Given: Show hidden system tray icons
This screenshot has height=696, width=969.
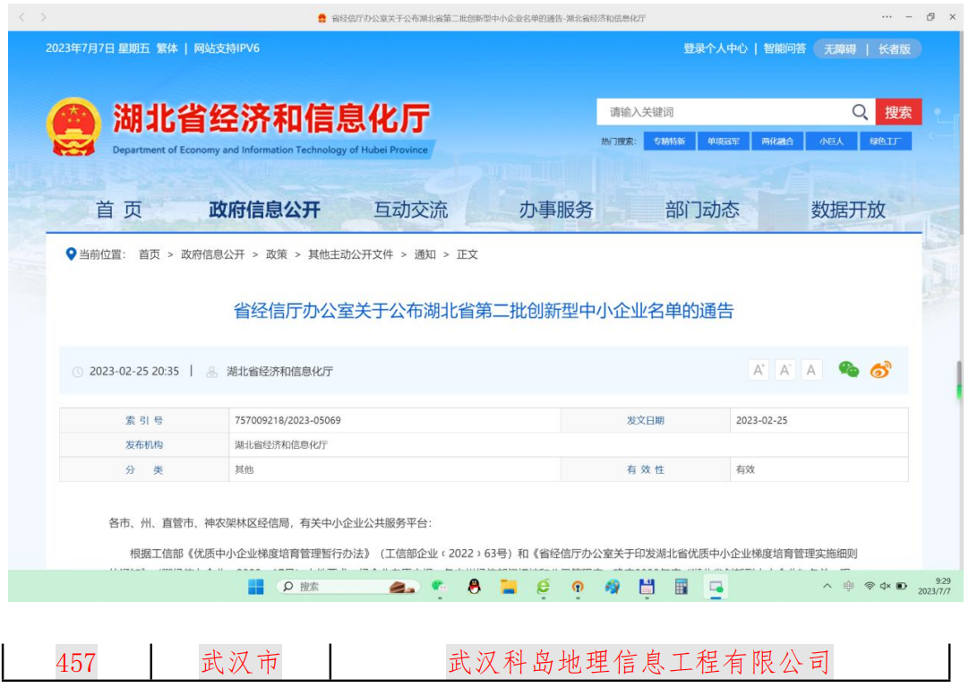Looking at the screenshot, I should [827, 586].
